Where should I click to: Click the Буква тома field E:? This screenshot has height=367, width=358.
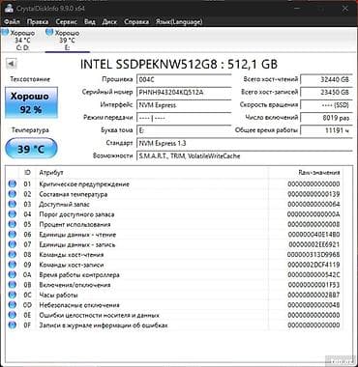pos(184,130)
